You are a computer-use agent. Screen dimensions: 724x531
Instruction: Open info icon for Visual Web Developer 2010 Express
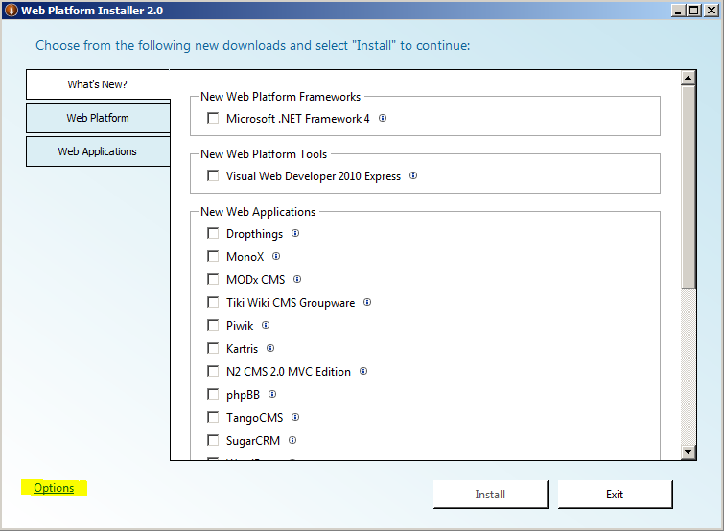pyautogui.click(x=413, y=175)
